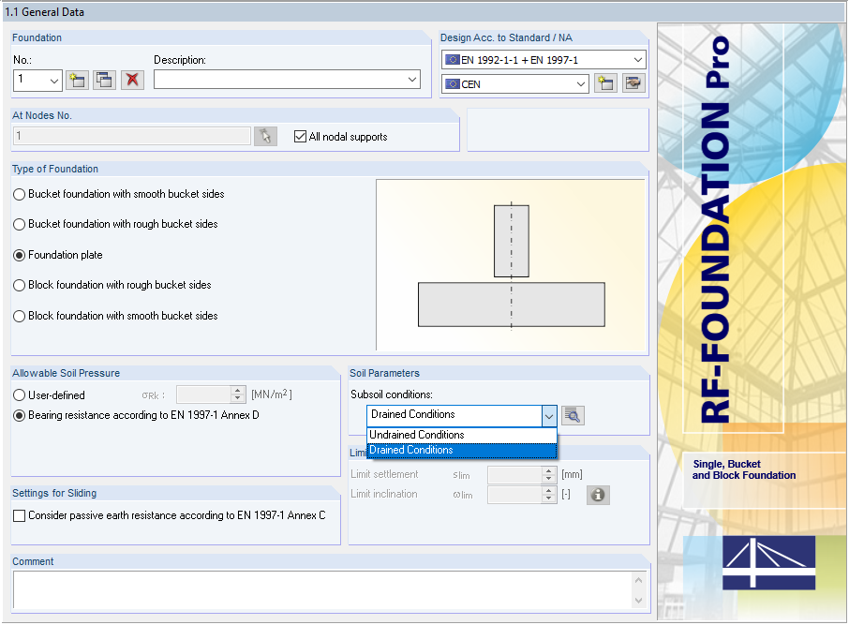Choose Drained Conditions from the list
The image size is (849, 625).
pos(462,450)
